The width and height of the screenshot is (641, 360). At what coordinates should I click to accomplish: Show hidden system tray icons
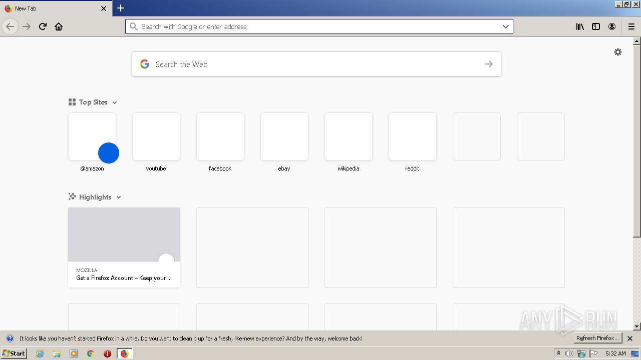coord(558,353)
